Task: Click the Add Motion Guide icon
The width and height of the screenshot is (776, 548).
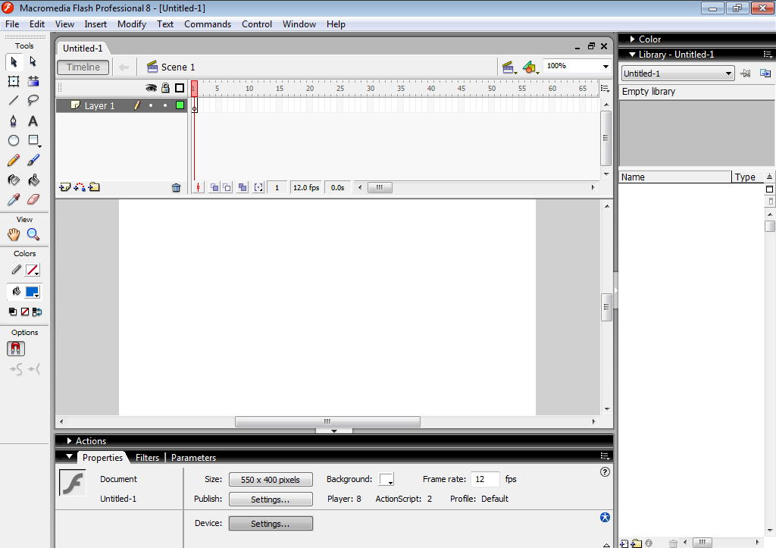Action: point(79,187)
